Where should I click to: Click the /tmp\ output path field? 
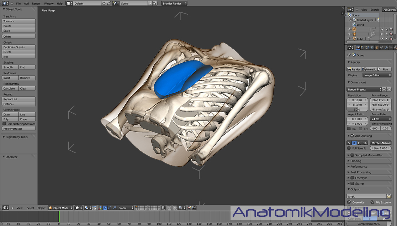(366, 196)
